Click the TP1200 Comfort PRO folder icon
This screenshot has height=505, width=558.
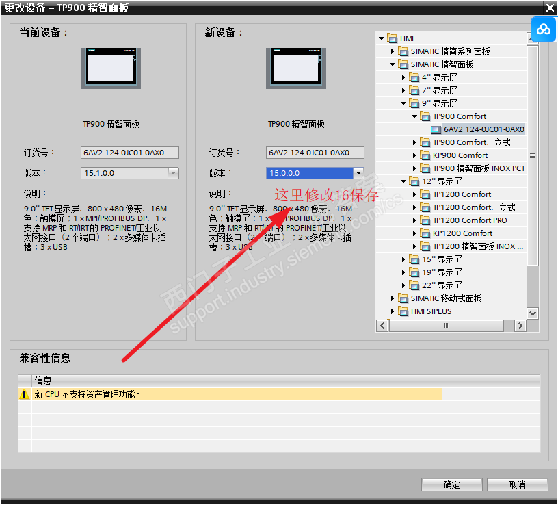click(x=425, y=220)
